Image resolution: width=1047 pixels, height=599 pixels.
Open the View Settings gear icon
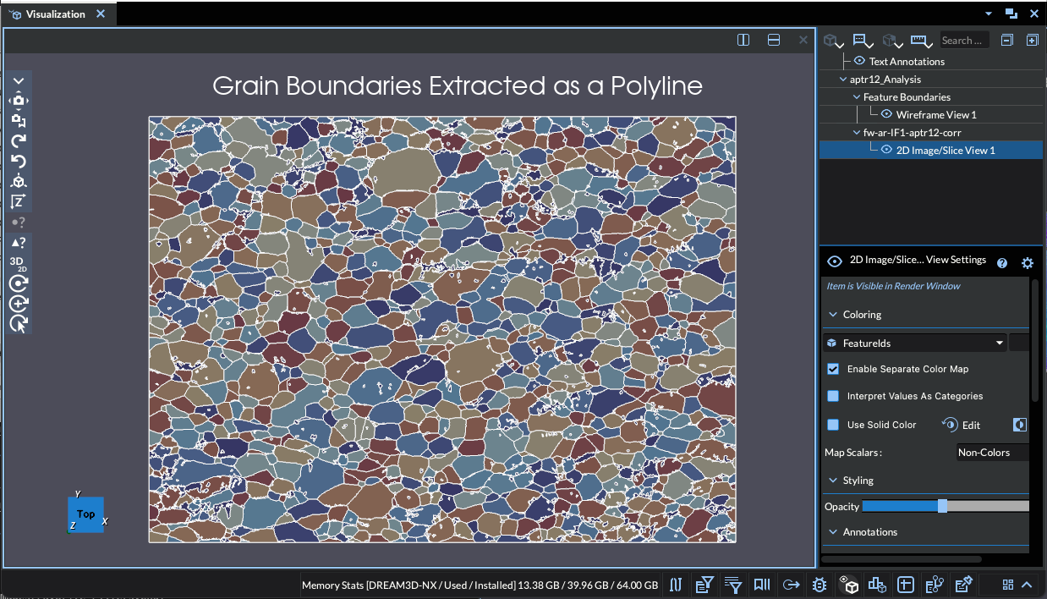pos(1027,263)
